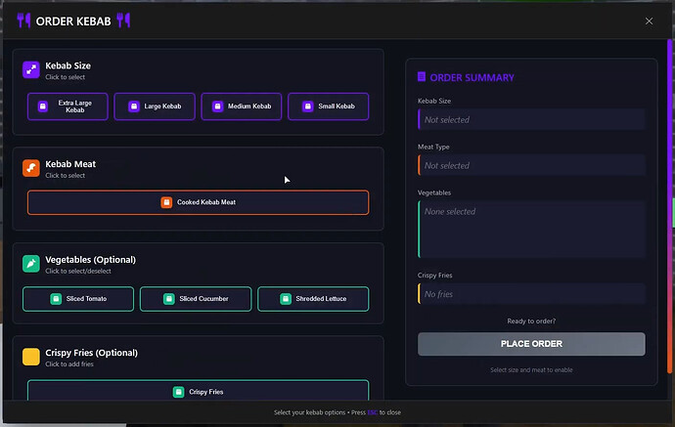675x427 pixels.
Task: Add Crispy Fries to the order
Action: tap(198, 391)
